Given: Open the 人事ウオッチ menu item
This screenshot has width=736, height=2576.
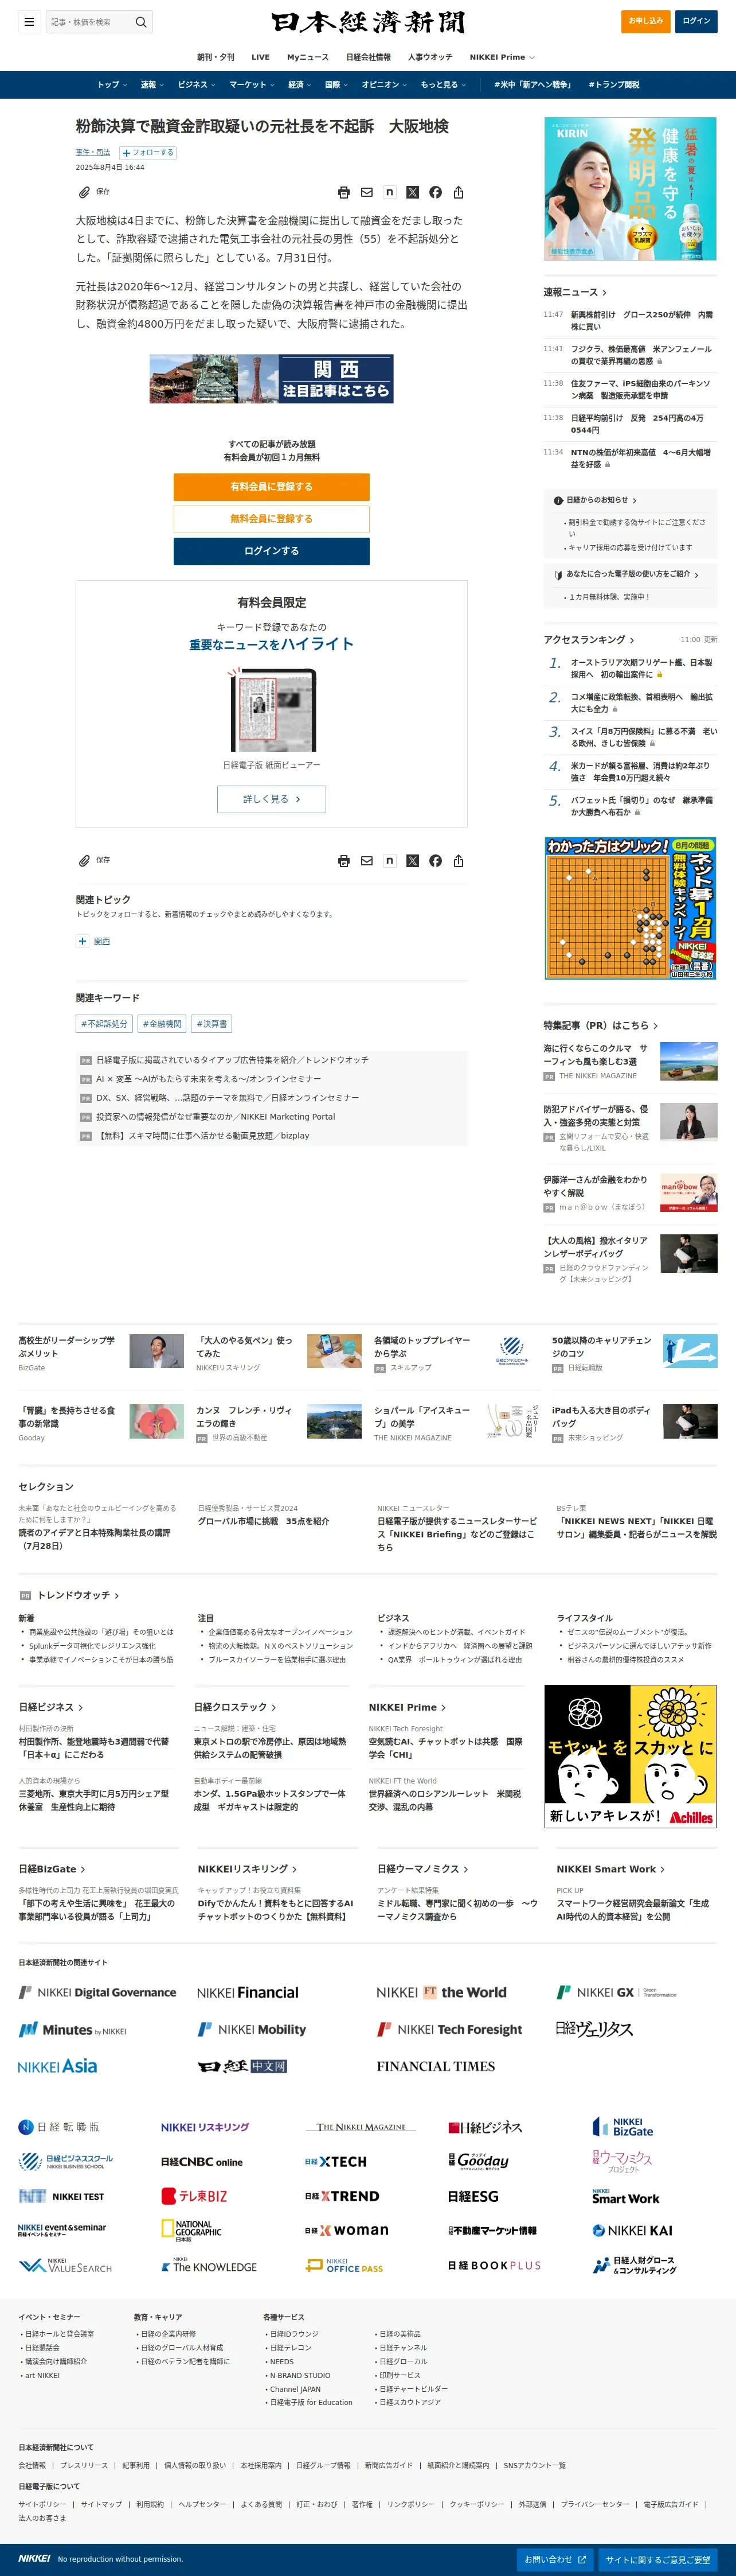Looking at the screenshot, I should coord(429,57).
